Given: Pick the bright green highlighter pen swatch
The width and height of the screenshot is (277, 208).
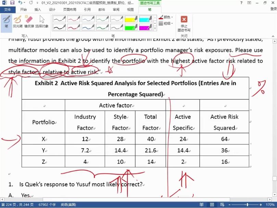Looking at the screenshot, I should pyautogui.click(x=131, y=27).
